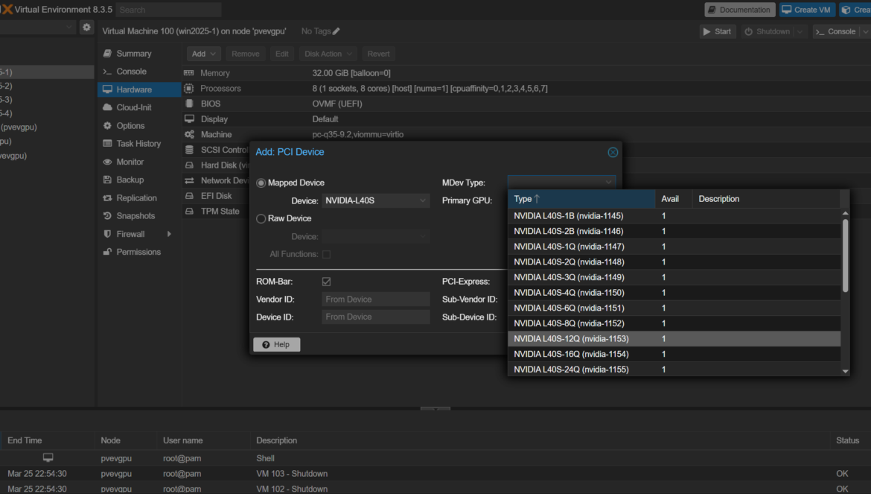Open the Replication tab

tap(139, 197)
